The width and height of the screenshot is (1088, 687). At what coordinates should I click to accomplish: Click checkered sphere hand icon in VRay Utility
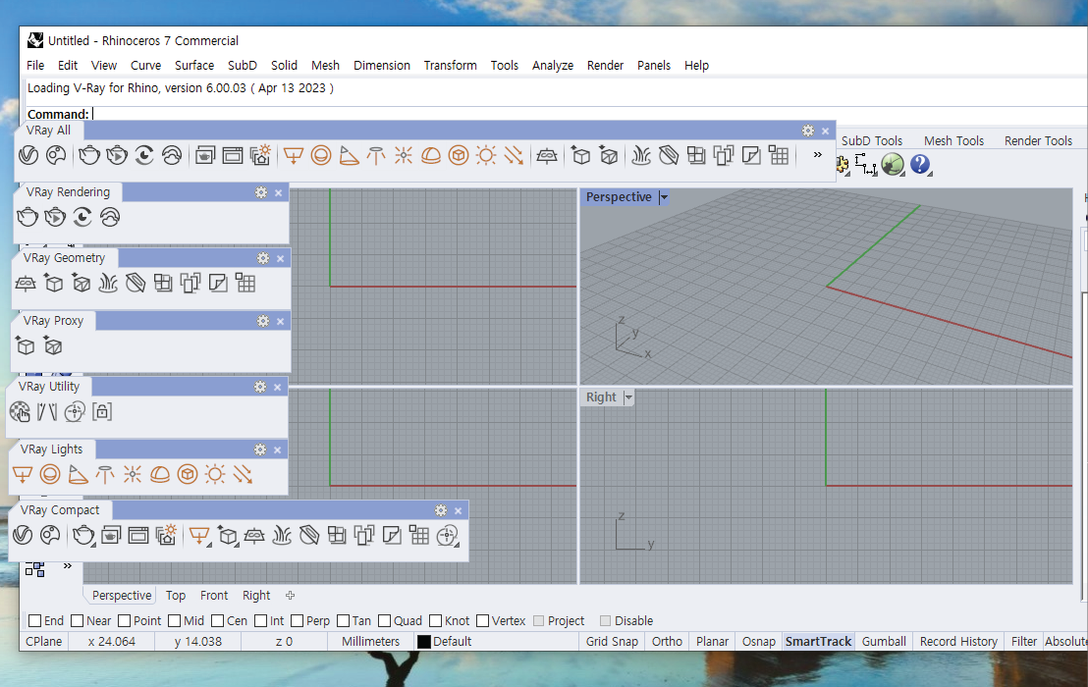[x=20, y=412]
